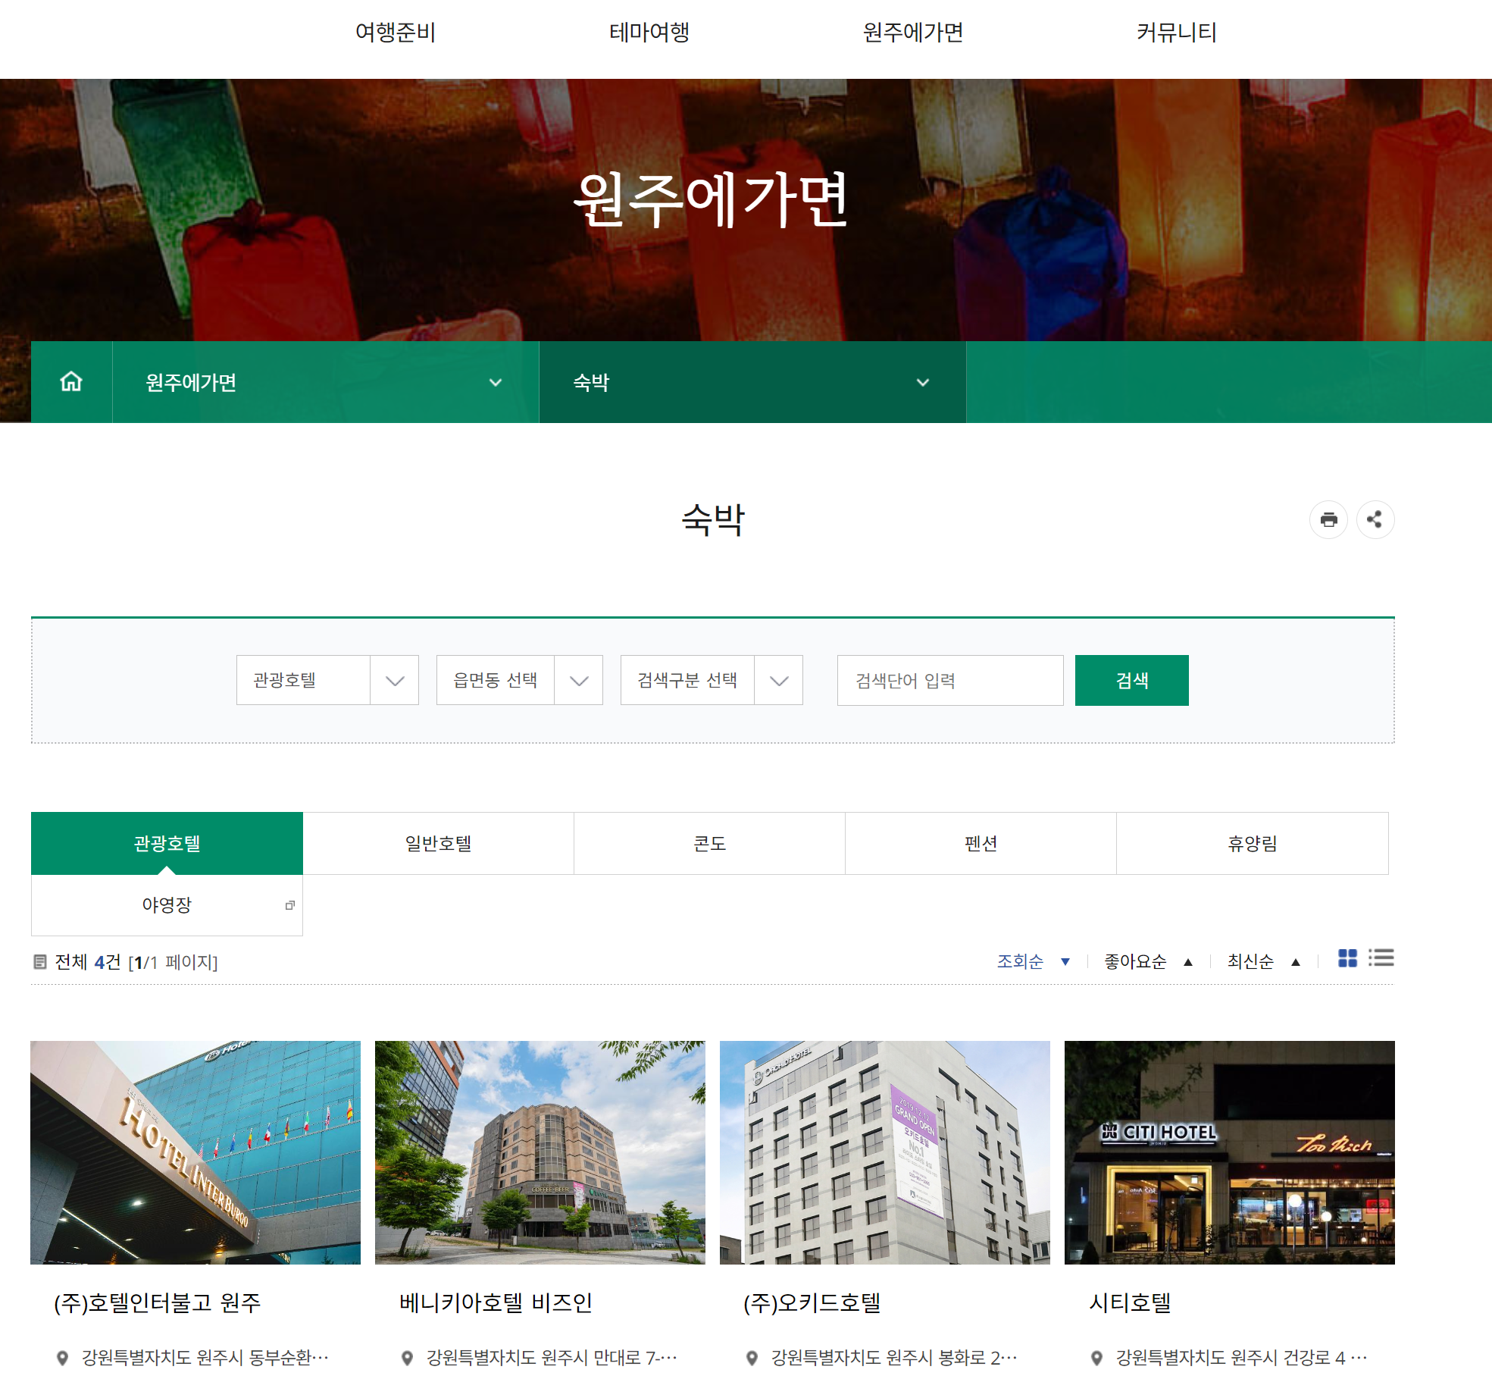This screenshot has width=1492, height=1376.
Task: Open the 테마여행 menu
Action: tap(649, 32)
